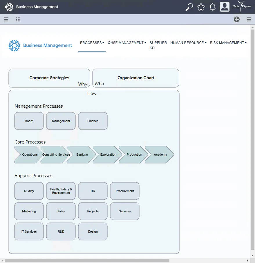This screenshot has height=263, width=255.
Task: Expand the QHSE MANAGEMENT dropdown
Action: pos(127,43)
